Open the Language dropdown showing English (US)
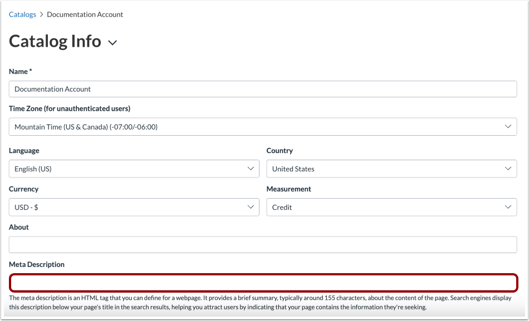 134,169
